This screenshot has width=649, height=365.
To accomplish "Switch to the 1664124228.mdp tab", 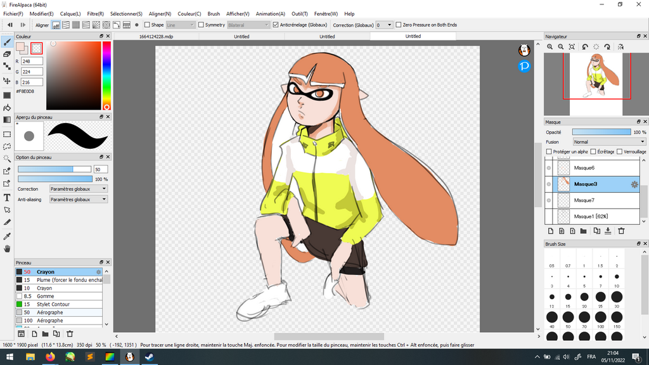I will pos(156,36).
